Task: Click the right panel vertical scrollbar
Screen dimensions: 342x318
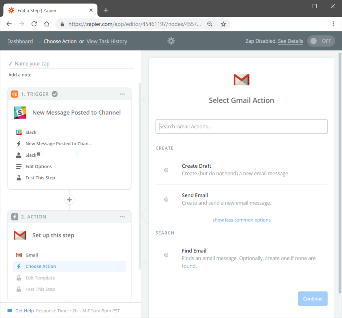Action: point(340,173)
